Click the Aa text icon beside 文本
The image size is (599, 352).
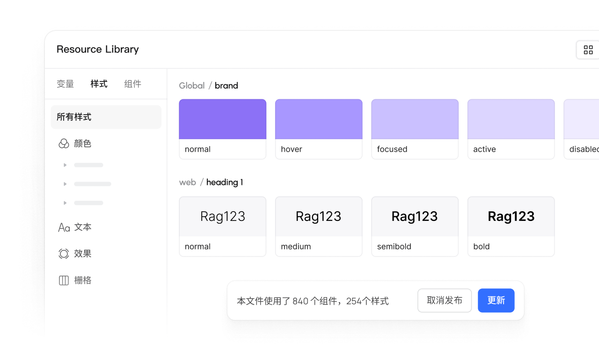[x=64, y=227]
